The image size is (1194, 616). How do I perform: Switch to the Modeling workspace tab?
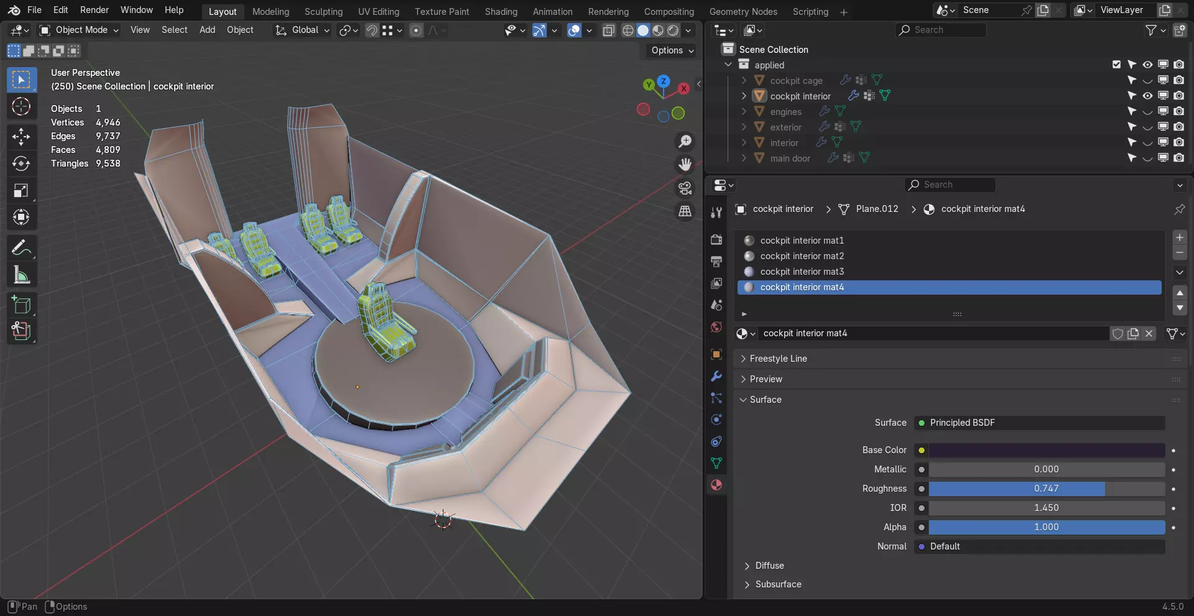(x=271, y=11)
